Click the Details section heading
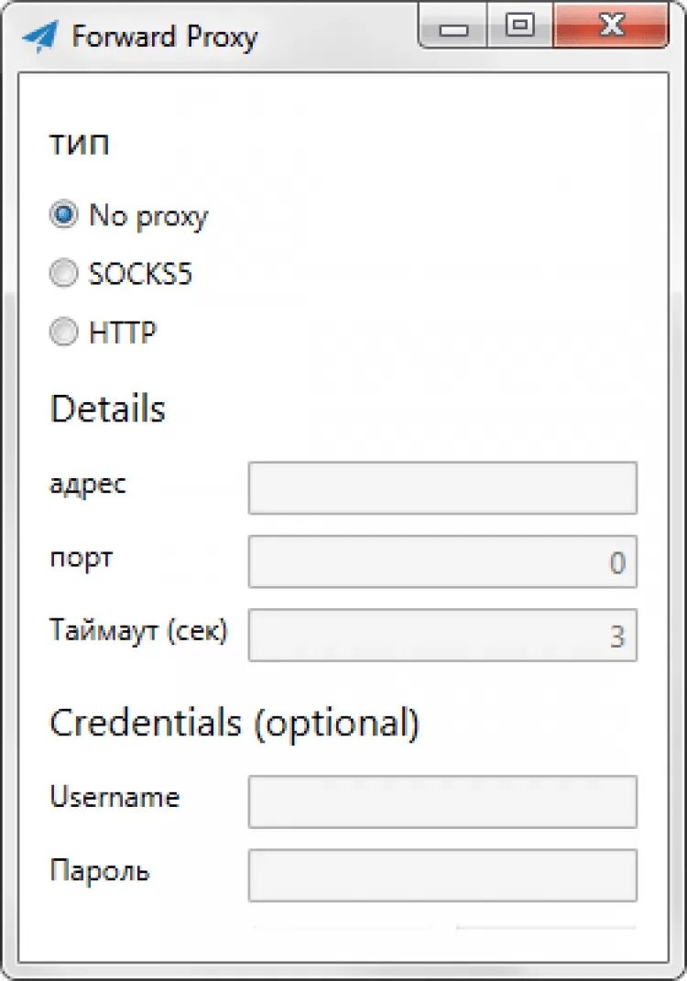The image size is (687, 981). tap(107, 409)
